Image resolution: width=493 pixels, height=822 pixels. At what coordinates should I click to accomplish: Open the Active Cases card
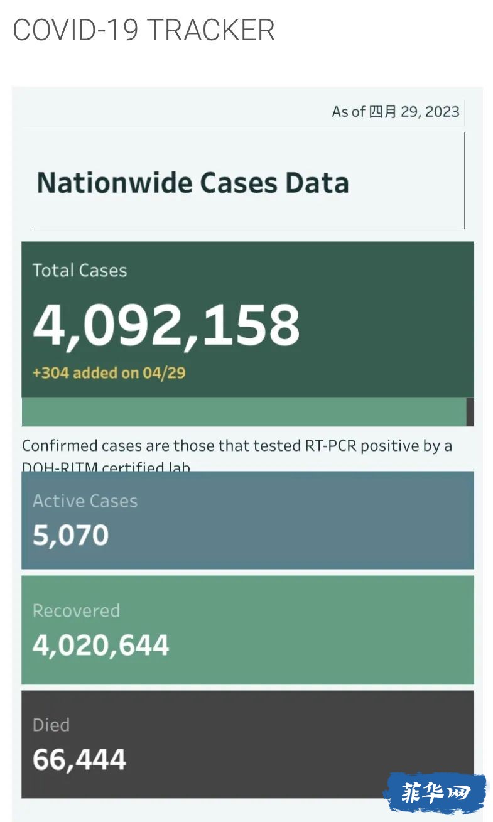pos(247,520)
